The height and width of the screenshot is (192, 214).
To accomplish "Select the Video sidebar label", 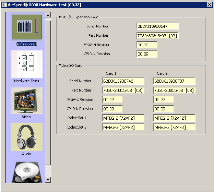I will (26, 117).
